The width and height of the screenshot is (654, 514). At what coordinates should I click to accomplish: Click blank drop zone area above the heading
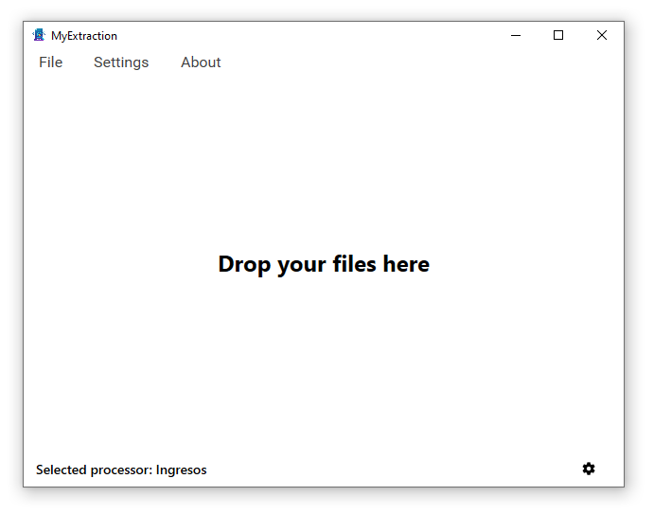click(x=324, y=161)
